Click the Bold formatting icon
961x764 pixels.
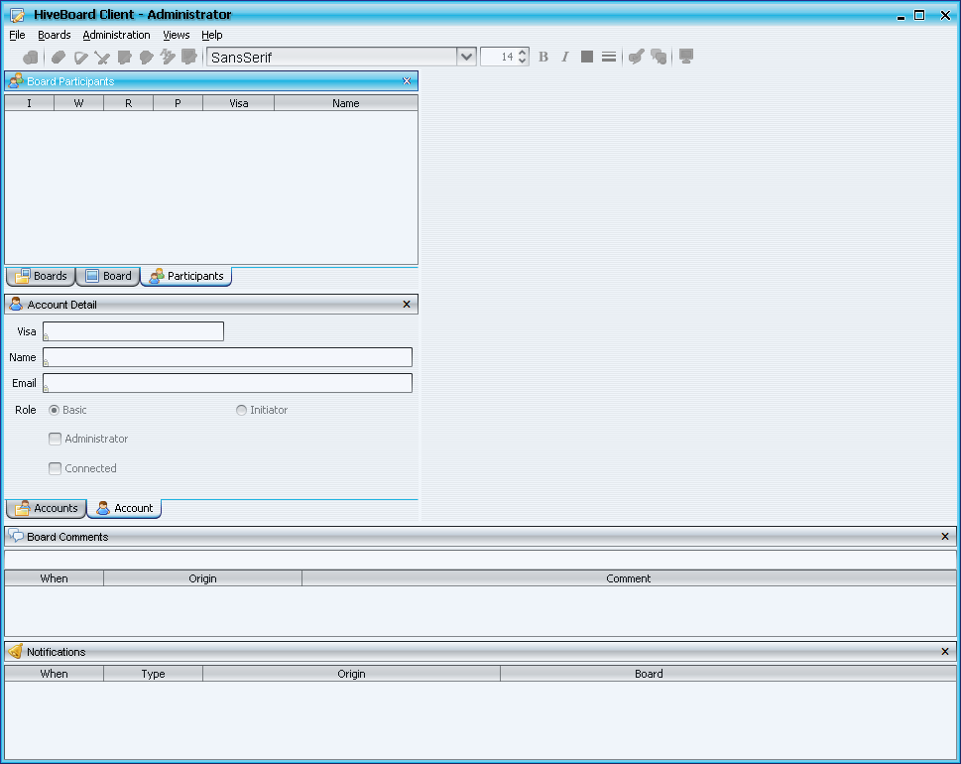[x=543, y=58]
